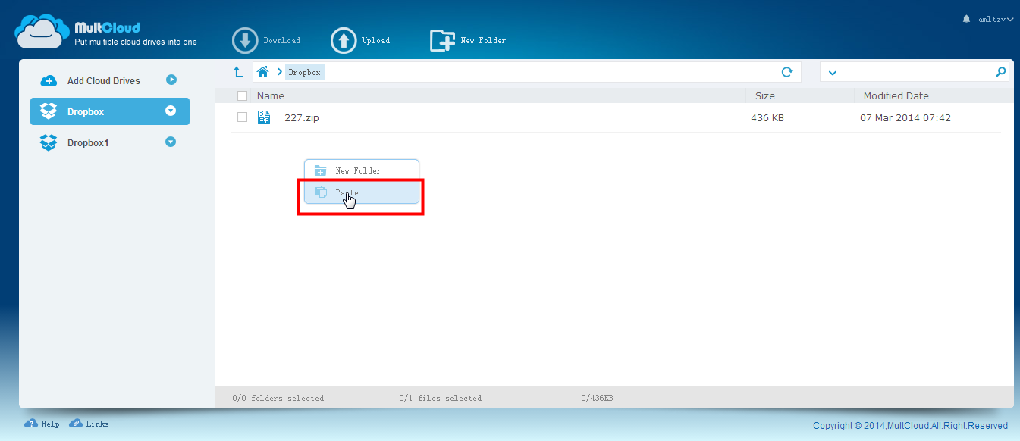Click the 0/436KB status text
Screen dimensions: 1020x441
pos(597,398)
